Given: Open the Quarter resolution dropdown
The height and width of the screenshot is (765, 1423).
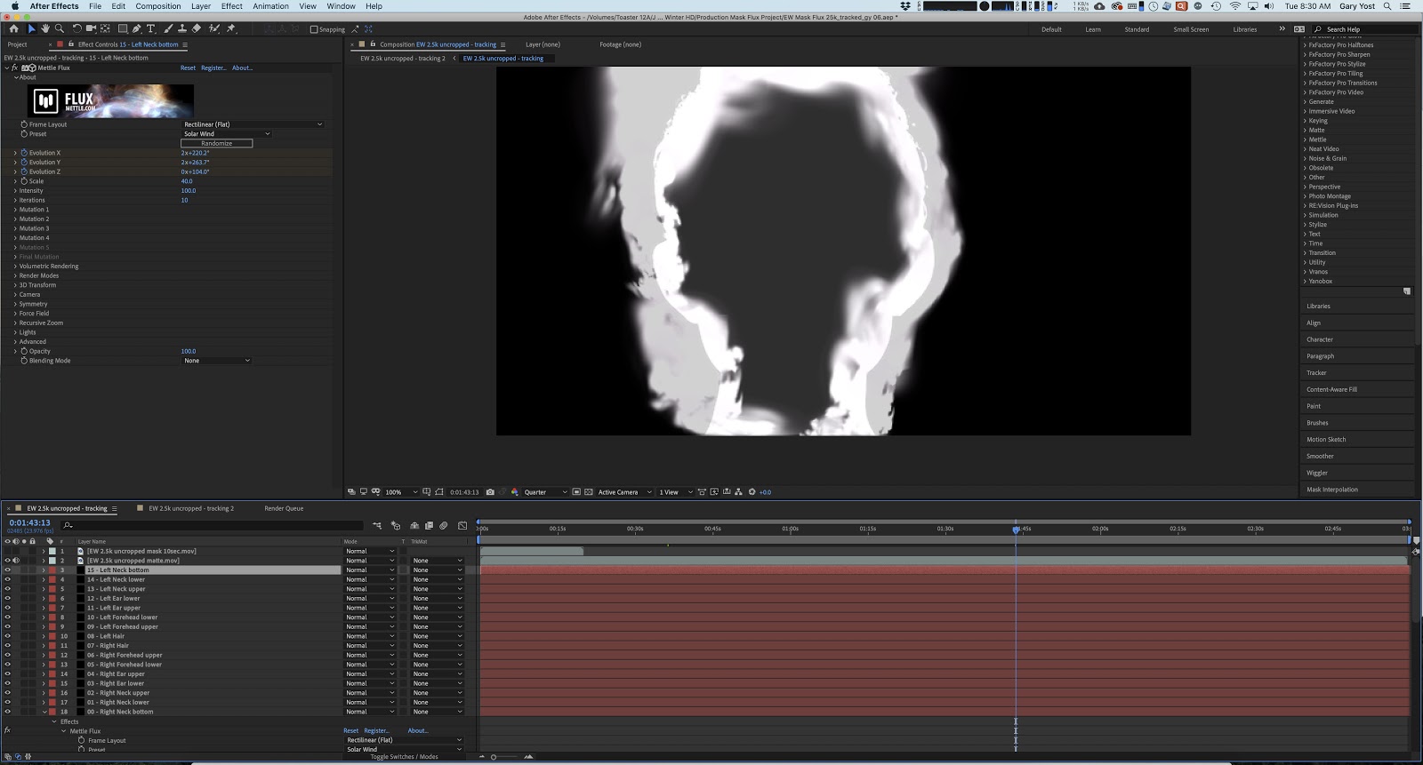Looking at the screenshot, I should 544,492.
